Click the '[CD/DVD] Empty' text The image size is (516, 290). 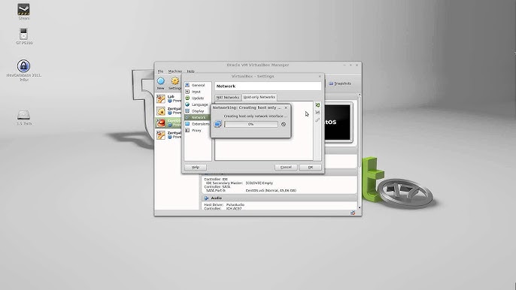coord(260,183)
